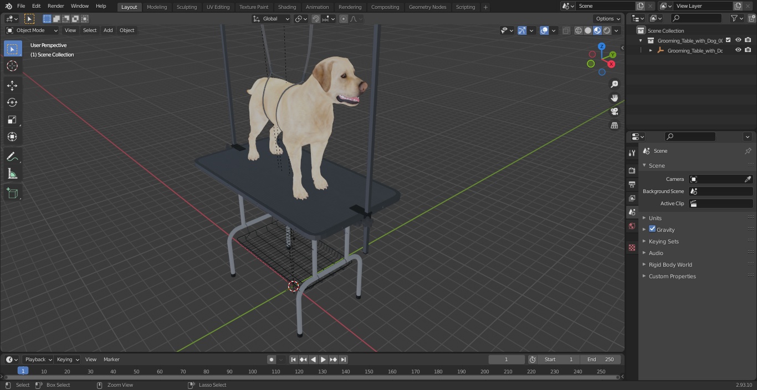Click the current frame number field
The height and width of the screenshot is (390, 757).
pos(507,360)
